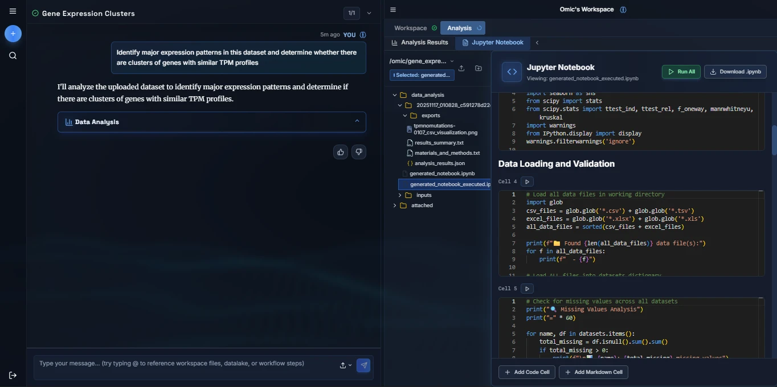Click the green status icon next to Workspace
The height and width of the screenshot is (387, 777).
435,28
